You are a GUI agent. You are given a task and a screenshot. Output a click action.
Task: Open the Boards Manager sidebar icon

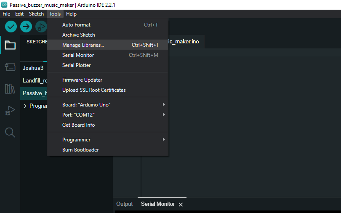[10, 67]
